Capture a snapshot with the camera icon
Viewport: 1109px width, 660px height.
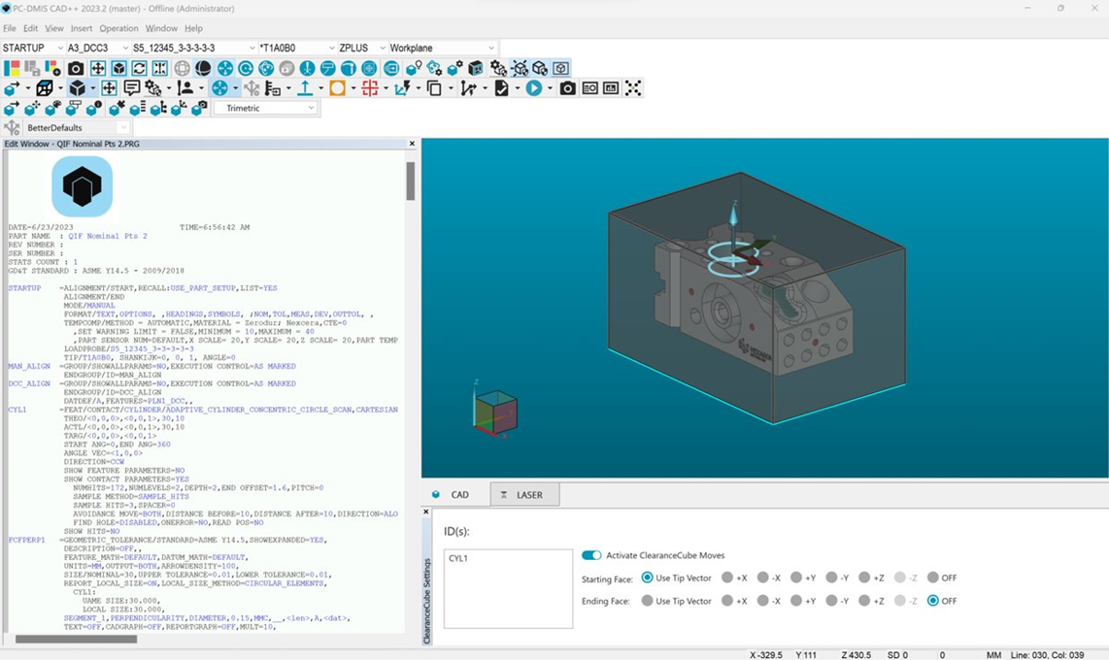click(x=75, y=68)
